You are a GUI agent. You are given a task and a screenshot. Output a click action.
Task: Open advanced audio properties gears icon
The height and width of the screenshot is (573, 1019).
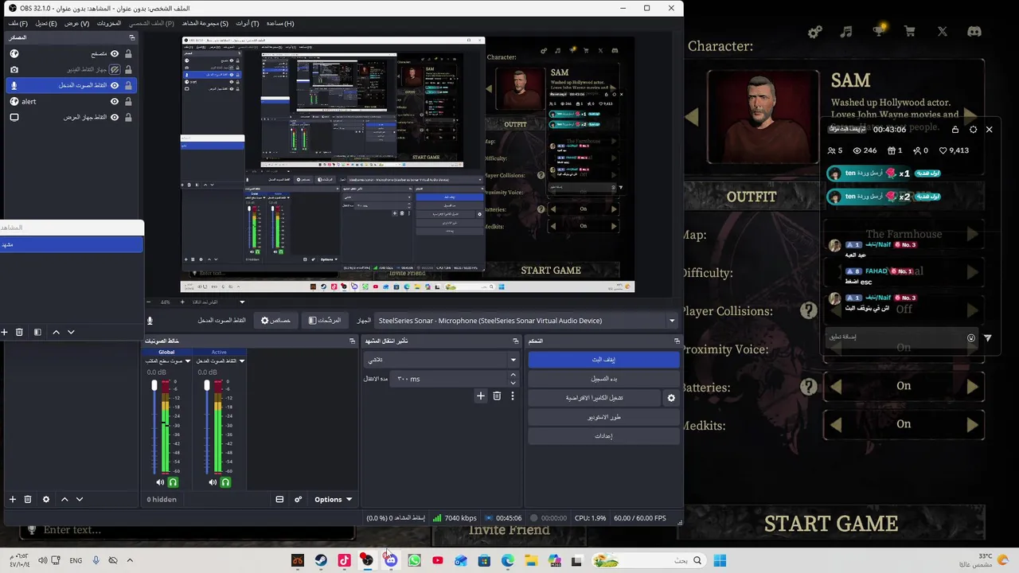point(299,499)
